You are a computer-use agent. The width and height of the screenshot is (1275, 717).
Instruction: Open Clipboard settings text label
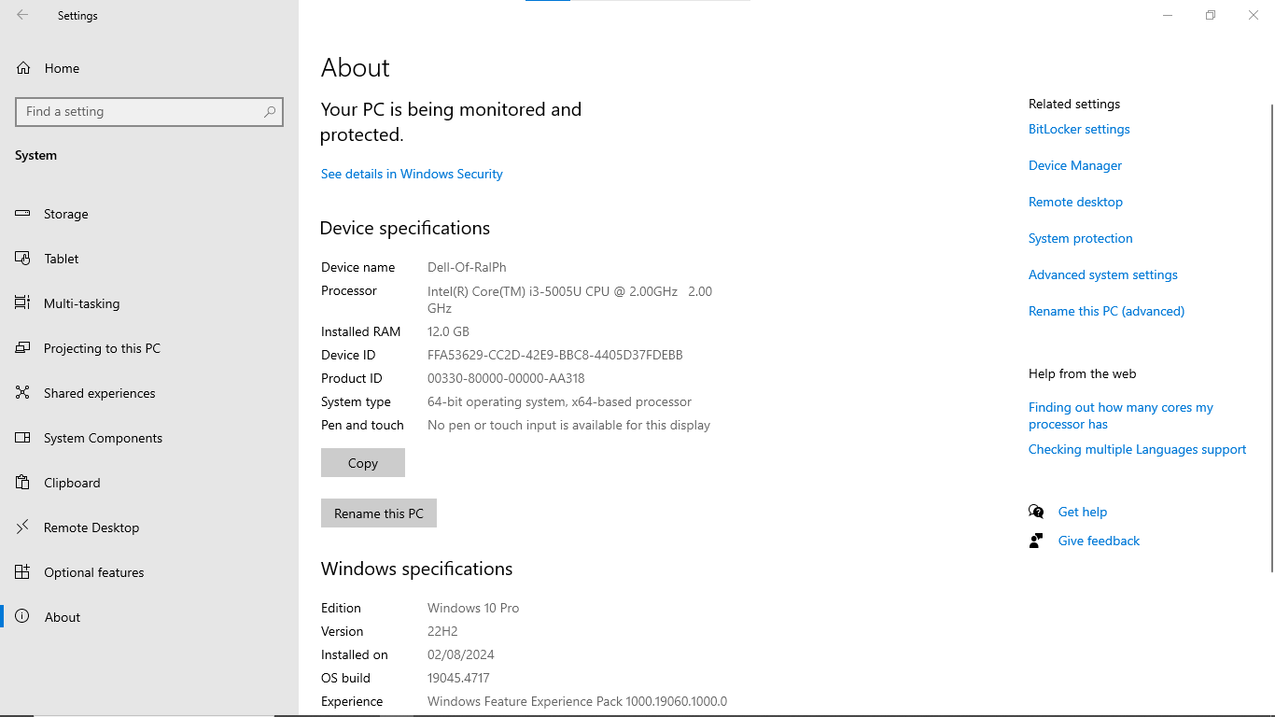point(72,483)
